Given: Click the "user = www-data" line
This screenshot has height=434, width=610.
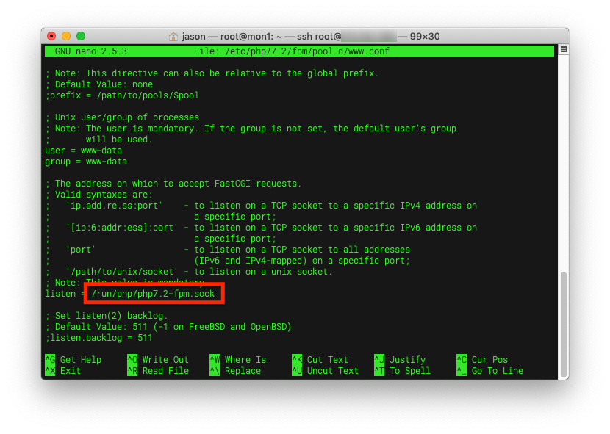Looking at the screenshot, I should (84, 151).
